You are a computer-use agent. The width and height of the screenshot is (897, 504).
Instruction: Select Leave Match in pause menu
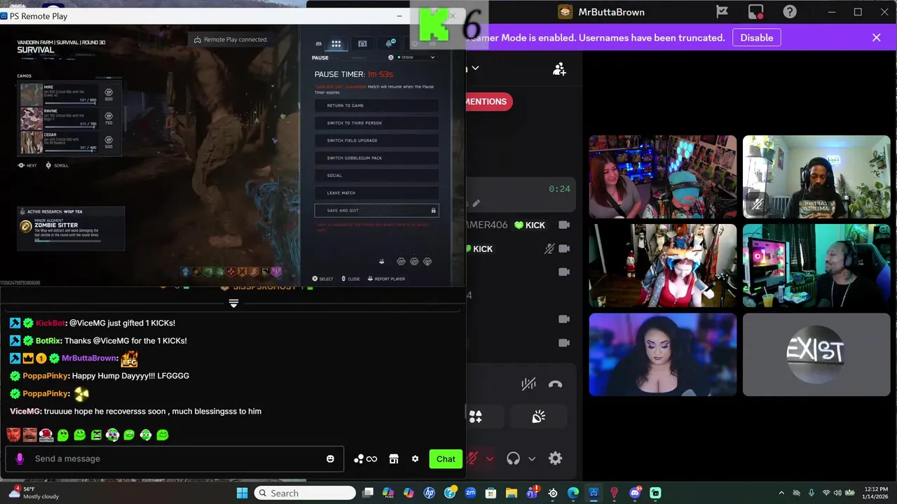(376, 193)
